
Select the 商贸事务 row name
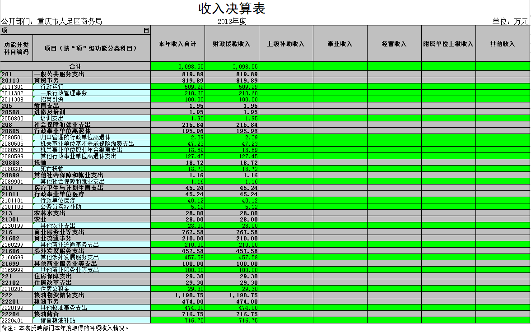point(47,81)
